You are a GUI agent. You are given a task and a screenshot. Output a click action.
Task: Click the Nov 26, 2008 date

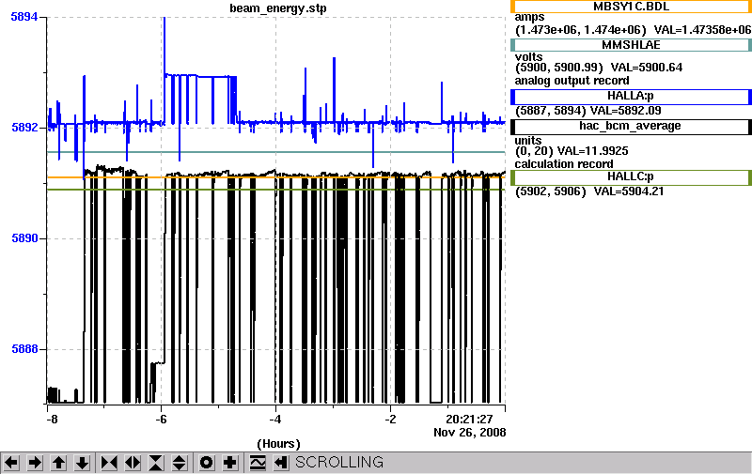[469, 433]
